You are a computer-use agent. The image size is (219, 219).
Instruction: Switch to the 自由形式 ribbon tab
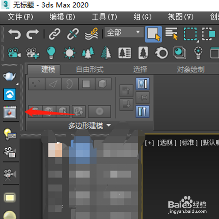coord(90,70)
